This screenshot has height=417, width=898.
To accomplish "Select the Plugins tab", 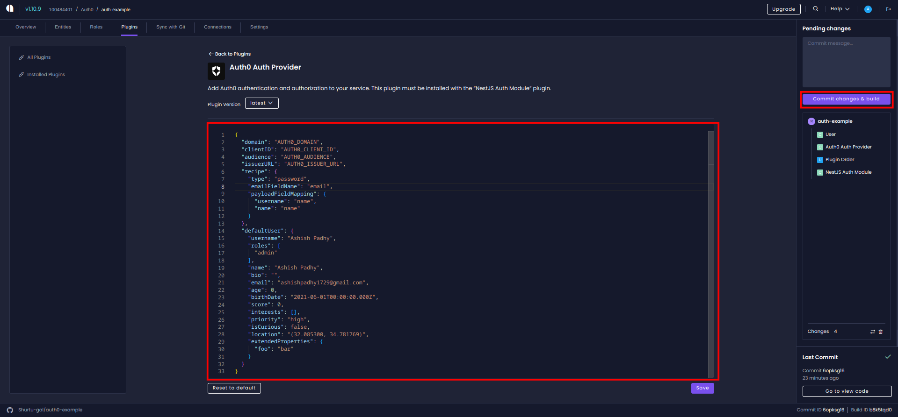I will point(130,27).
